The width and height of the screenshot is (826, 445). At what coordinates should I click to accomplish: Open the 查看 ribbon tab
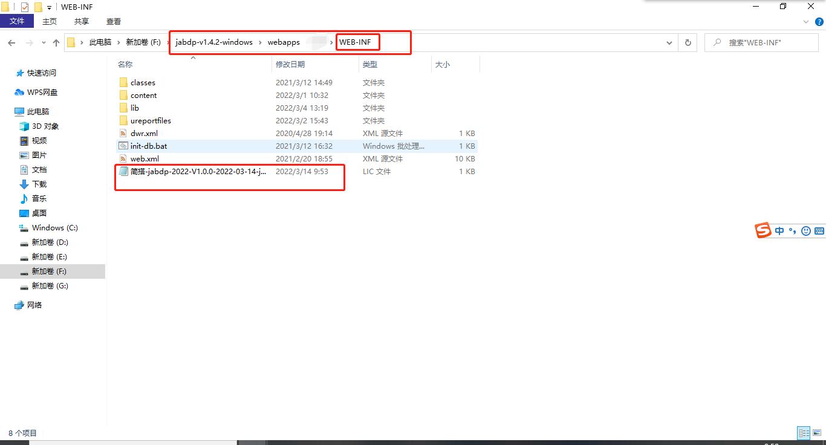click(x=114, y=21)
